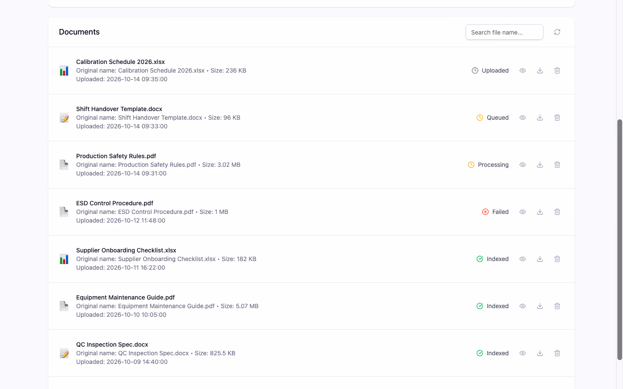Image resolution: width=623 pixels, height=389 pixels.
Task: Preview Production Safety Rules.pdf with eye icon
Action: pos(523,165)
